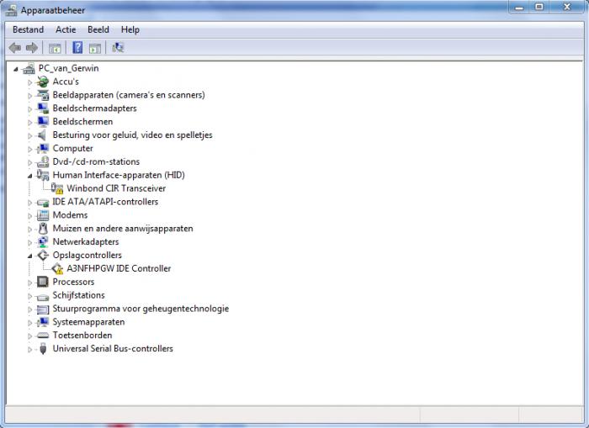Viewport: 589px width, 428px height.
Task: Click Scan for hardware changes icon
Action: pyautogui.click(x=118, y=48)
